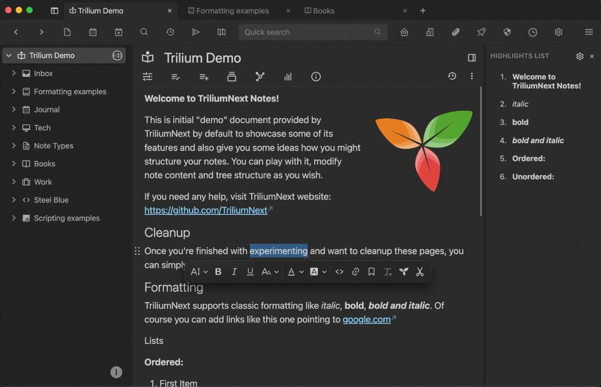Expand the Formatting examples tree node
This screenshot has height=387, width=601.
[14, 91]
